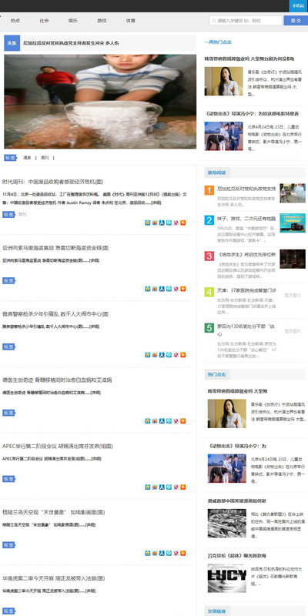308x616 pixels.
Task: Click the large headline carousel photo
Action: pyautogui.click(x=100, y=102)
